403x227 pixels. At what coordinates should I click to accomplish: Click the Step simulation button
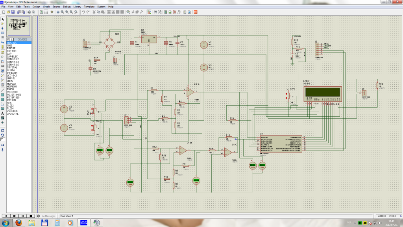pos(15,216)
